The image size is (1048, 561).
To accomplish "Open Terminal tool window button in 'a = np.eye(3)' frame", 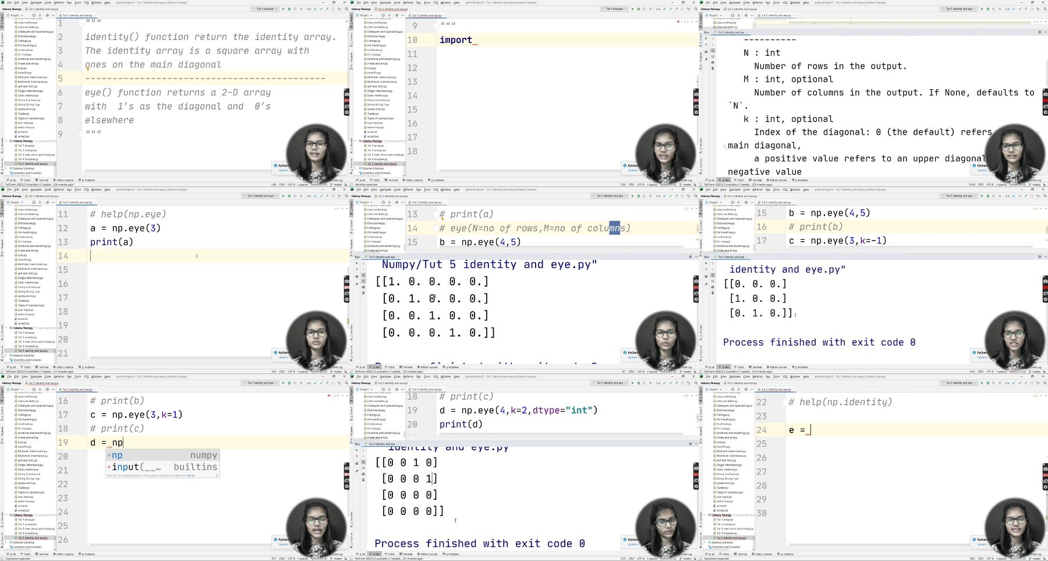I will [43, 367].
